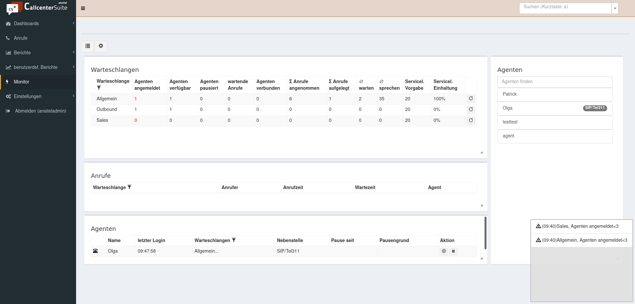The image size is (635, 304).
Task: Open the search box dropdown arrow
Action: point(615,8)
